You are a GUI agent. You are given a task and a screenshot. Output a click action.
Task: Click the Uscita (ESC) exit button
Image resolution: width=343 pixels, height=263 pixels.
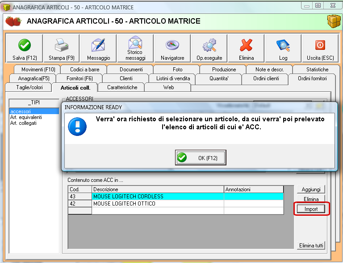[320, 49]
